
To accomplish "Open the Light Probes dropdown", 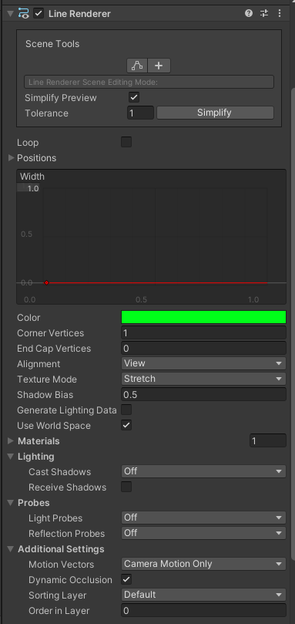I will tap(203, 518).
